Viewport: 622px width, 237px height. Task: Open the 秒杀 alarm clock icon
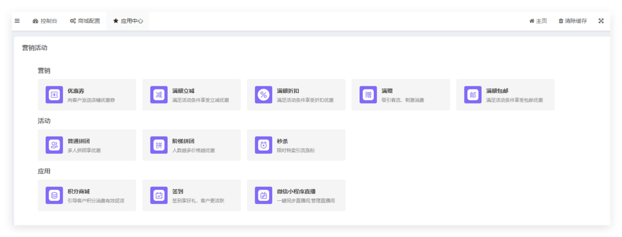(x=263, y=145)
